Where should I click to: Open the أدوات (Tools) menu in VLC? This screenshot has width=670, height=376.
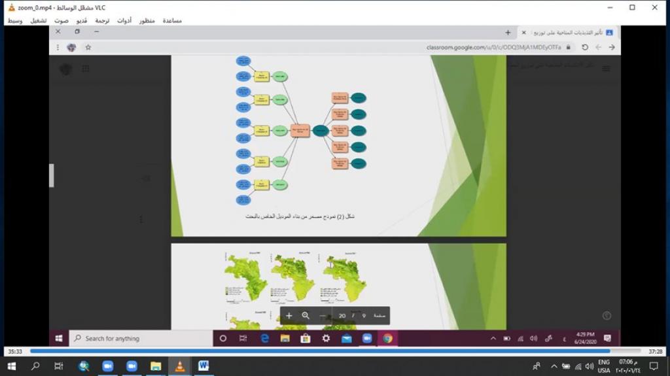(124, 20)
